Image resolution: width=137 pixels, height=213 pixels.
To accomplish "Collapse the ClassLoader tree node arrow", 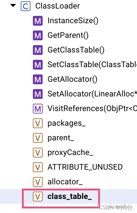I will coord(13,5).
